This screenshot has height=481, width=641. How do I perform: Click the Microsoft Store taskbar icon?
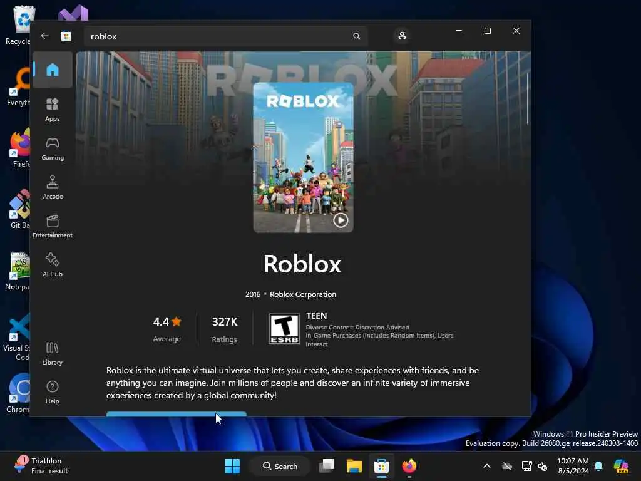(381, 466)
